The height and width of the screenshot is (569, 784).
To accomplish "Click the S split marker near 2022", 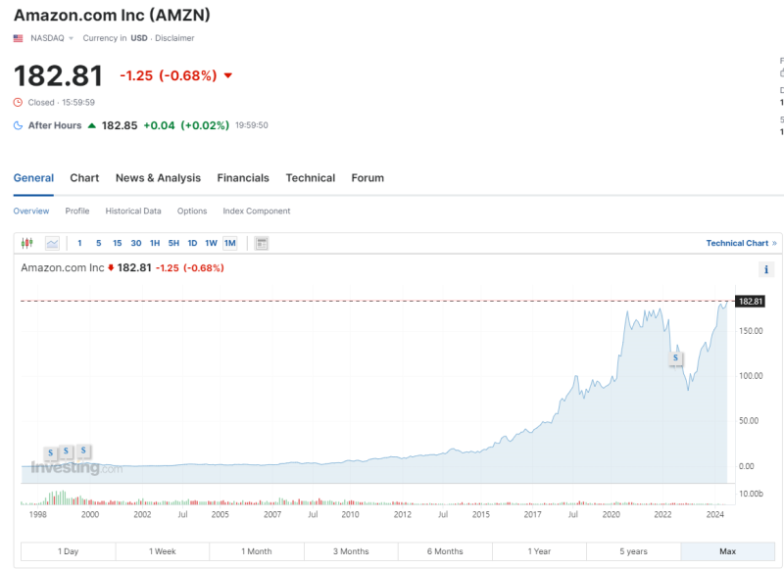I will [x=675, y=357].
